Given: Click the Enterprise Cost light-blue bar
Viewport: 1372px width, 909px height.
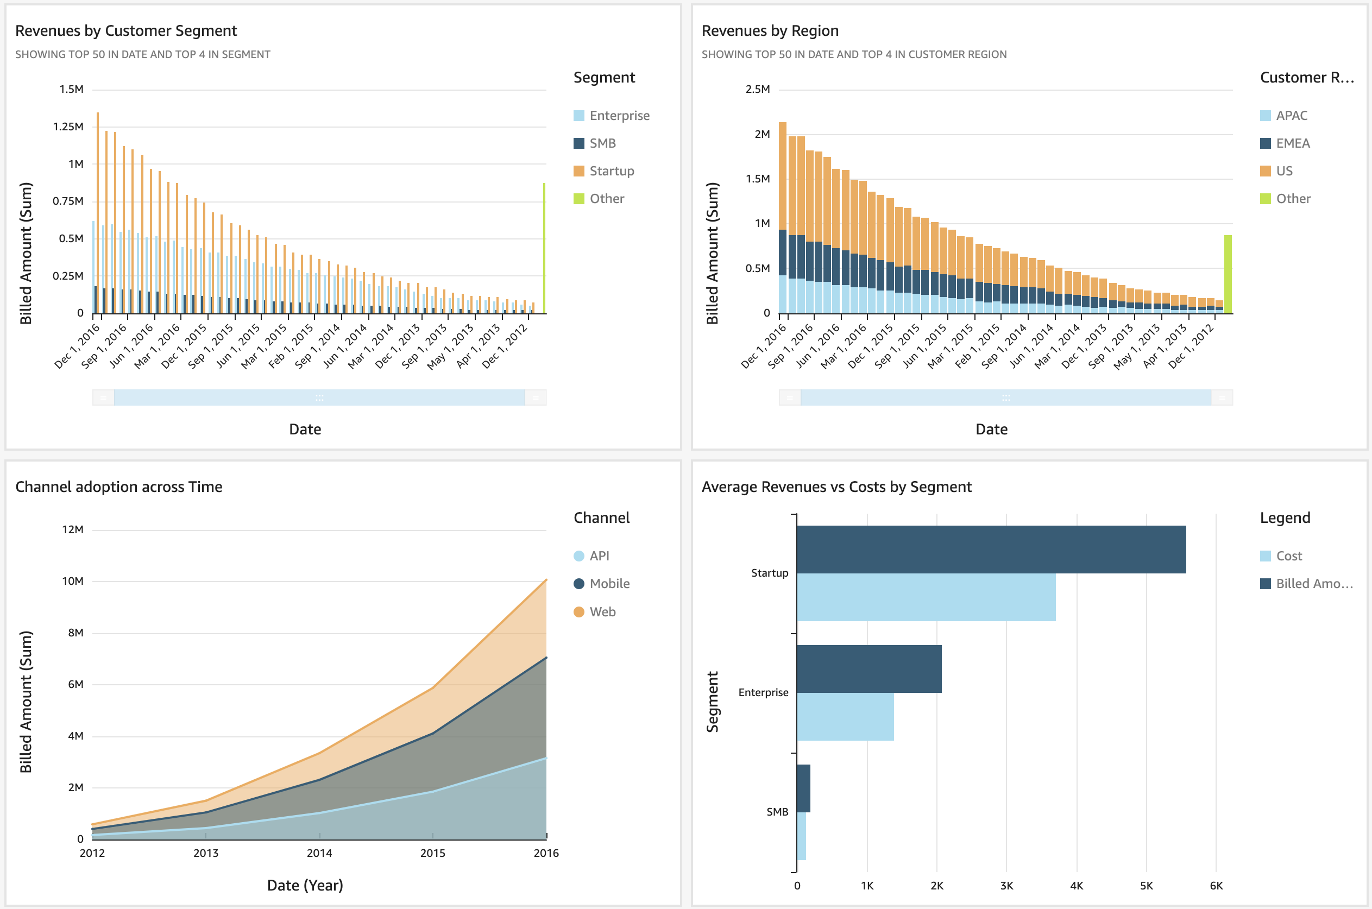Looking at the screenshot, I should pyautogui.click(x=846, y=717).
